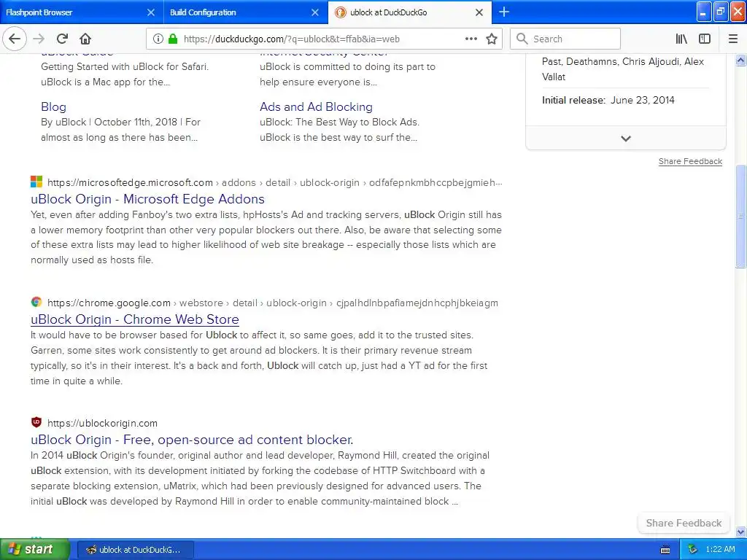The image size is (747, 560).
Task: Click the Initial release June 23, 2014 text
Action: pos(608,100)
